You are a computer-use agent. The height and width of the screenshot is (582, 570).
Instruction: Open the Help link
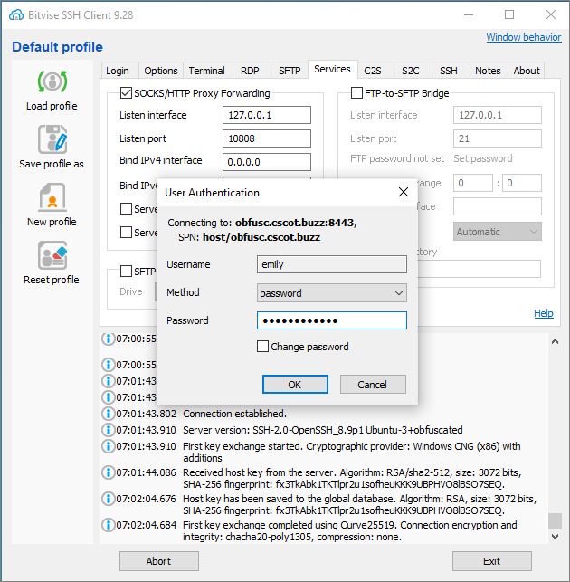click(x=544, y=313)
